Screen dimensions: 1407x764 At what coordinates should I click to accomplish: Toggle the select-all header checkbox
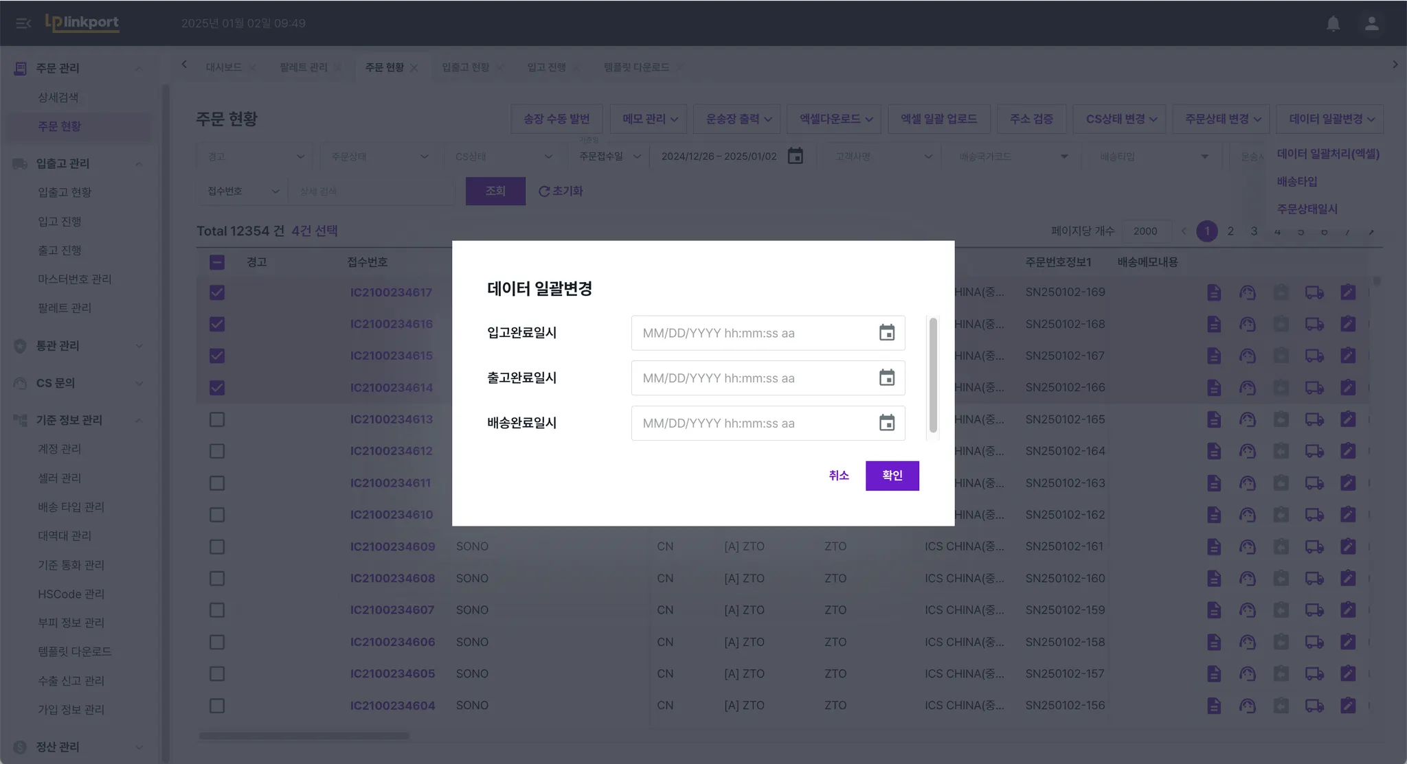(217, 262)
